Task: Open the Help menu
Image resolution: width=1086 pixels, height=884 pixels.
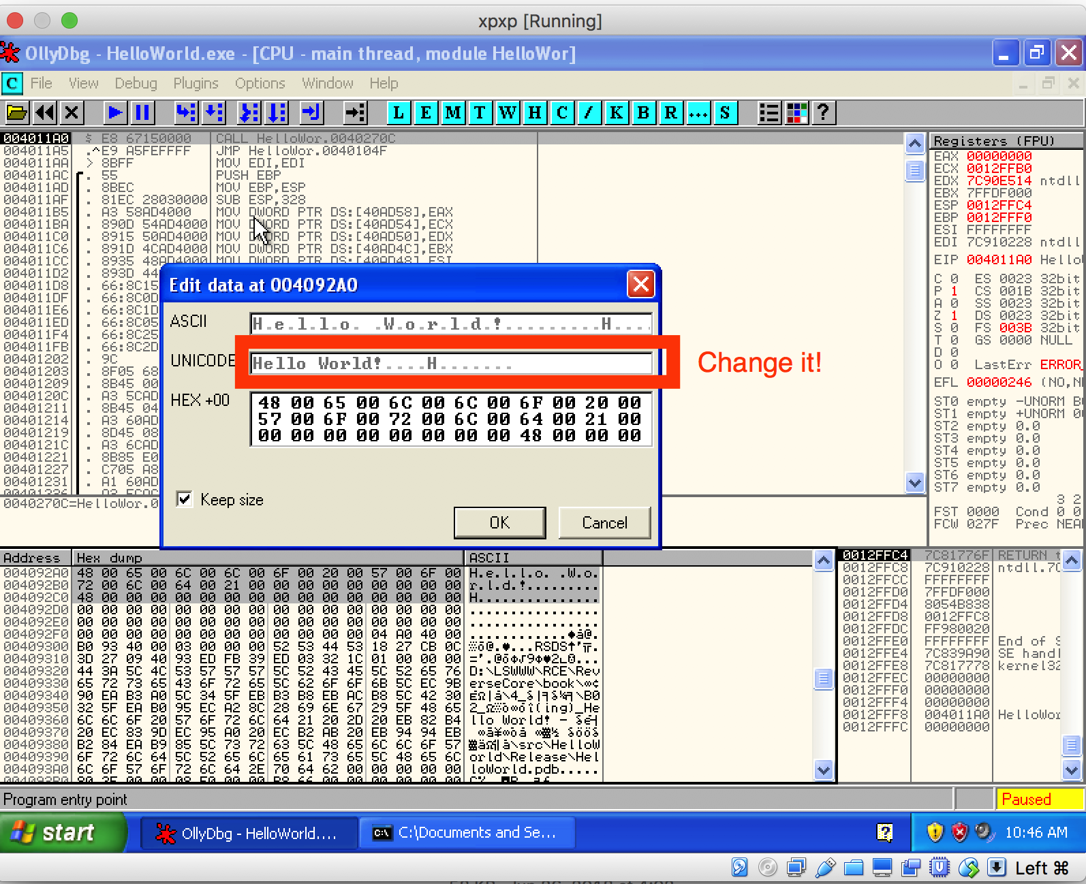Action: pos(384,83)
